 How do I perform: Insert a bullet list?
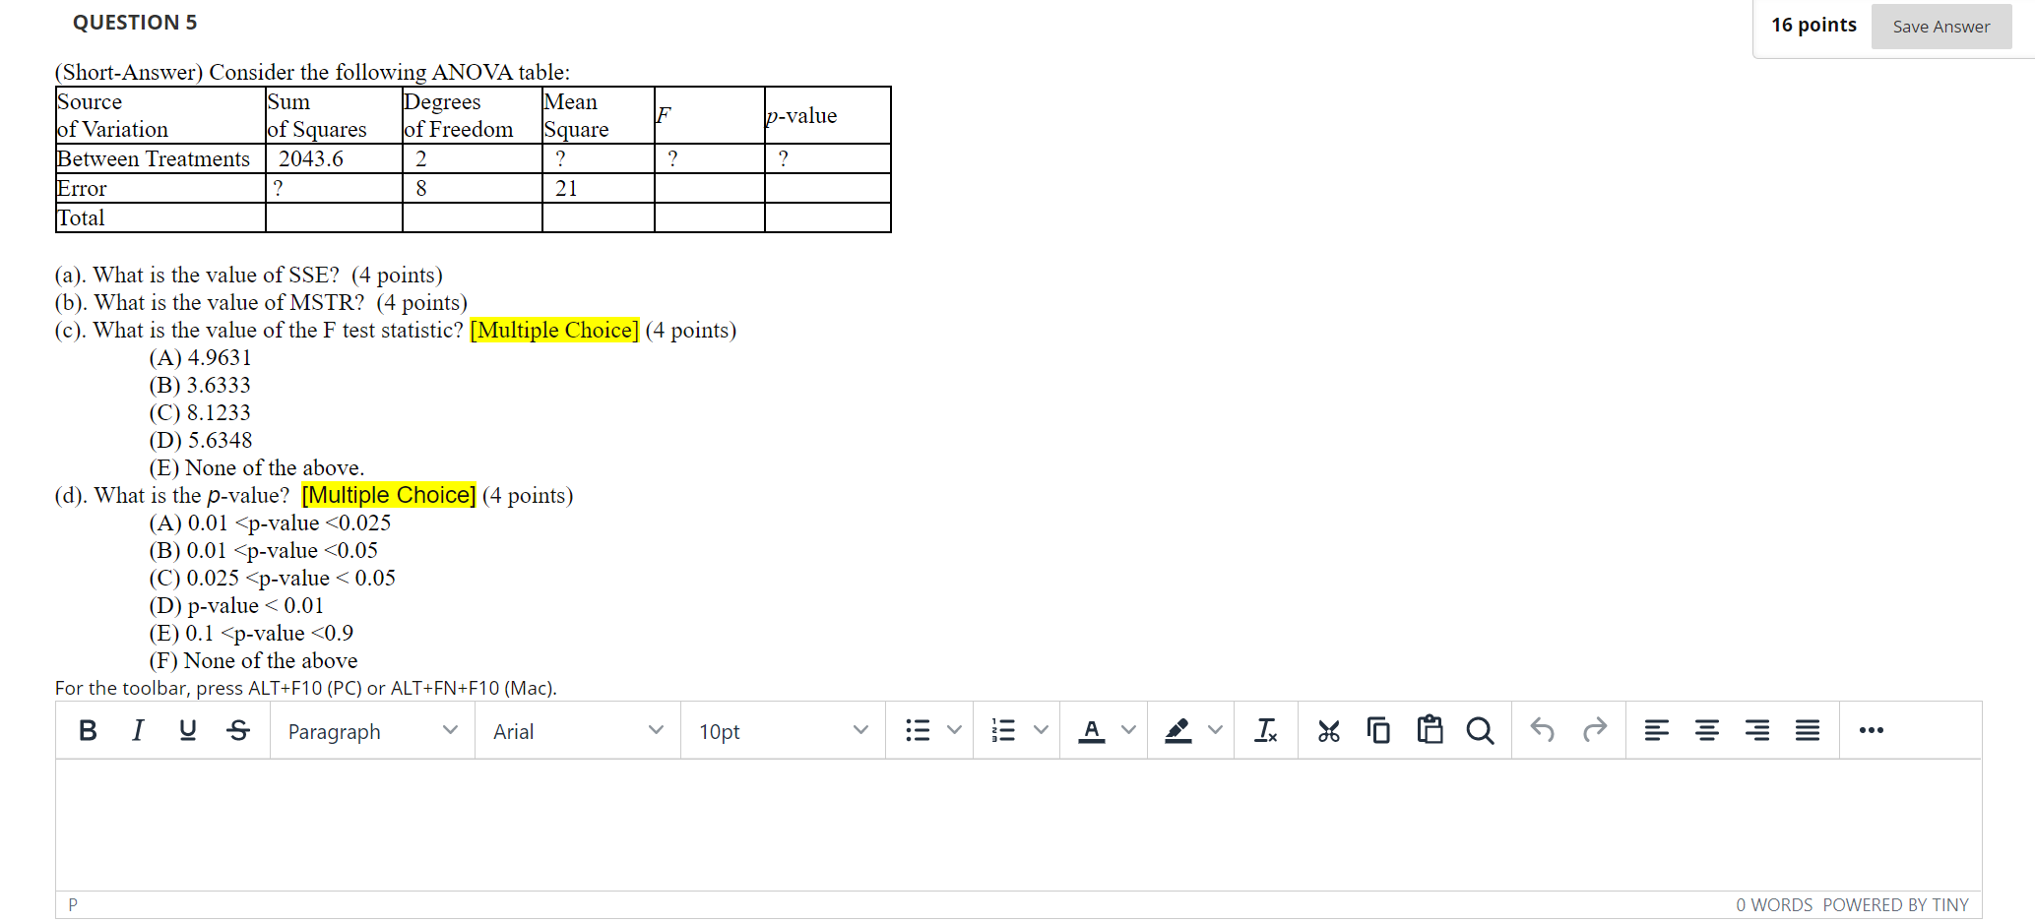pyautogui.click(x=918, y=730)
